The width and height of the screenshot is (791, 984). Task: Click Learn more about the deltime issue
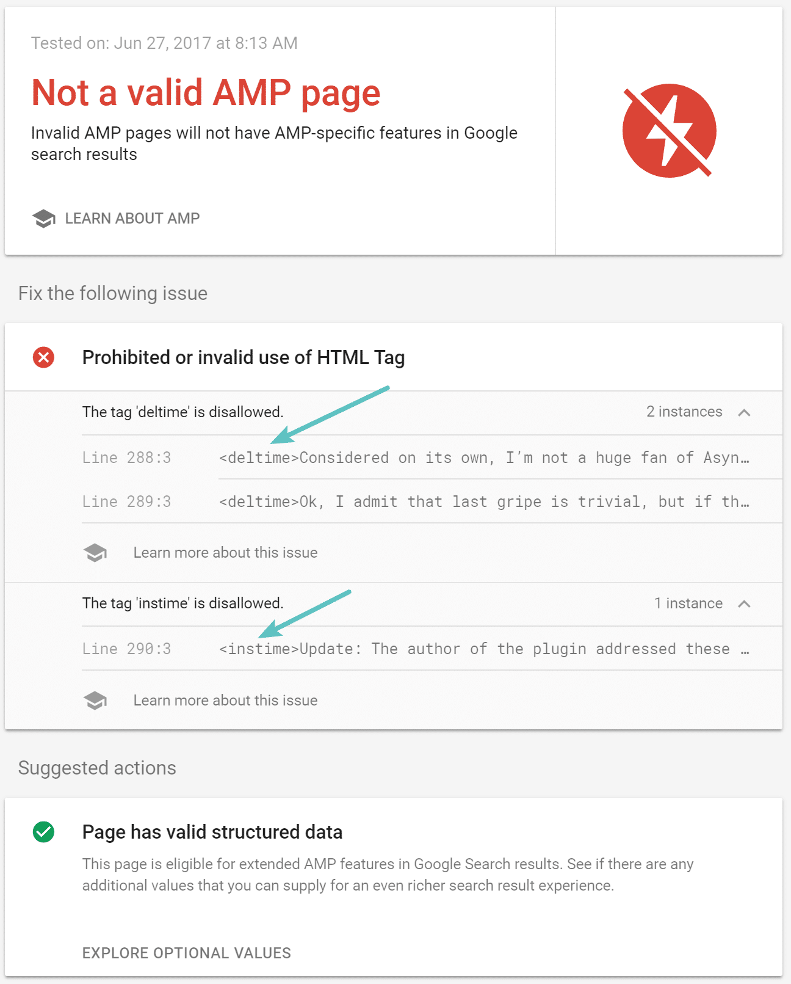tap(225, 552)
